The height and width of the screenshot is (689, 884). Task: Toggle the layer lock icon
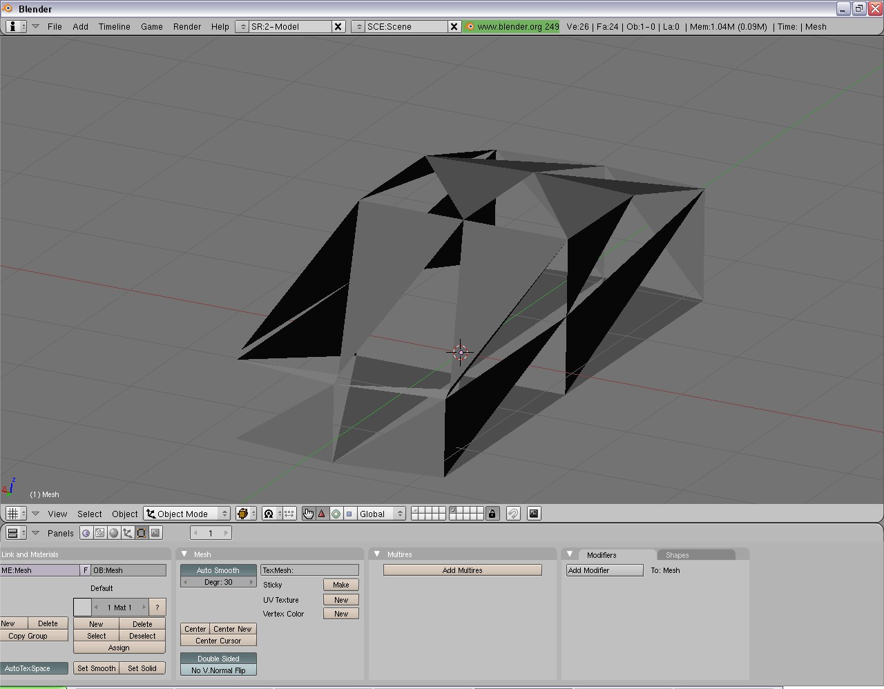492,514
